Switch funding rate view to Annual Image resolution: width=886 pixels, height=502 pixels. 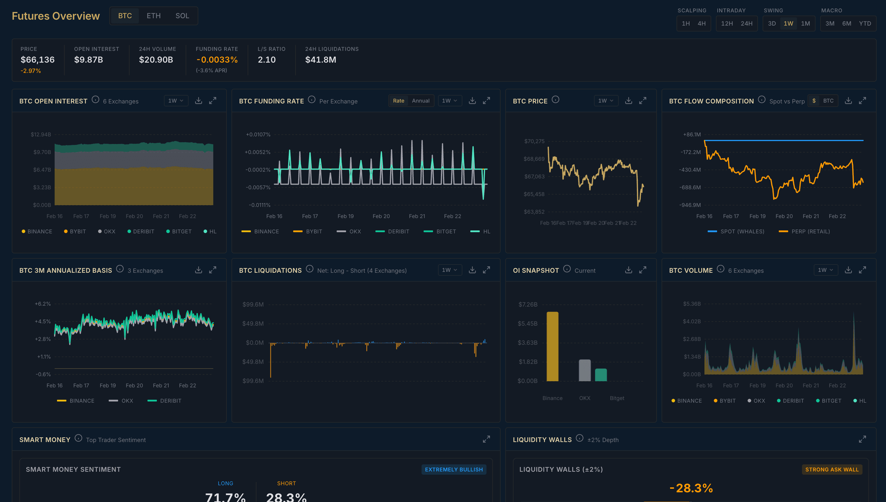point(420,101)
